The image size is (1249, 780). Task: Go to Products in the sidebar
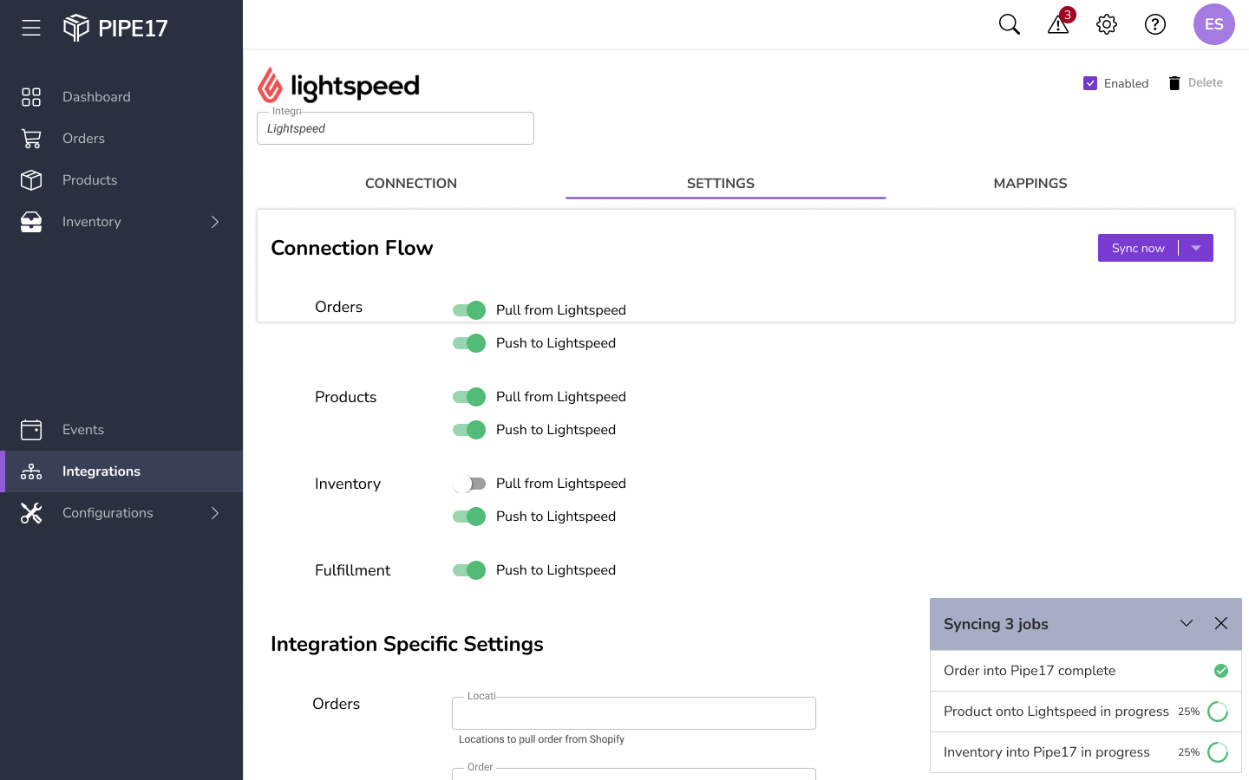pos(89,180)
